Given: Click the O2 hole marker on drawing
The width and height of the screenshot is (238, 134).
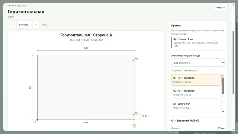Looking at the screenshot, I should click(134, 60).
